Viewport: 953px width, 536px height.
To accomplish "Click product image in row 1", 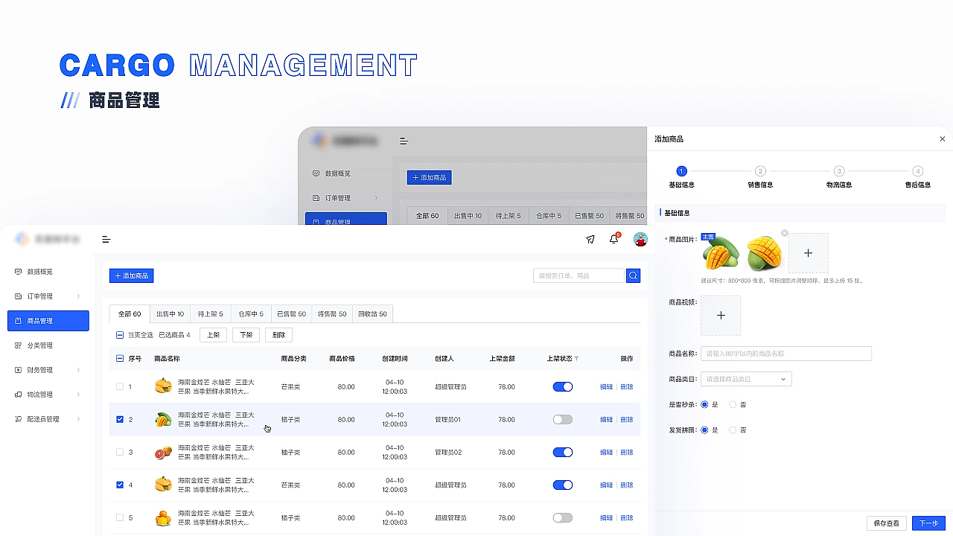I will click(x=163, y=386).
